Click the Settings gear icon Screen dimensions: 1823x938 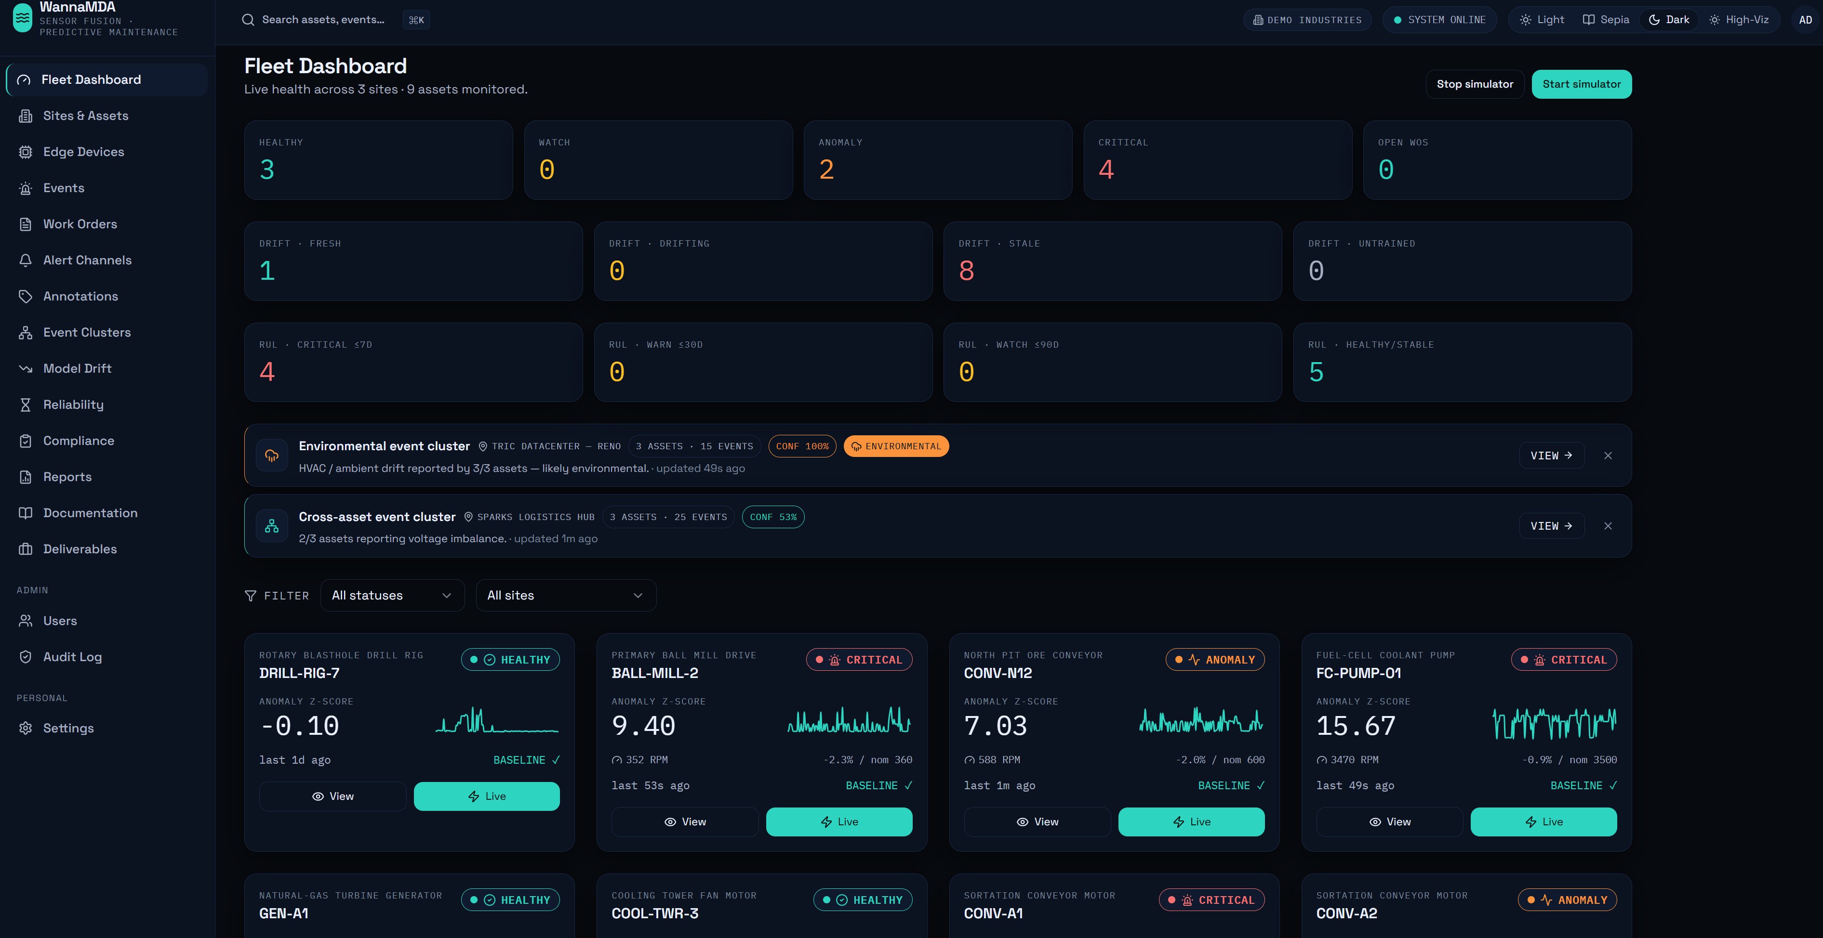(26, 729)
